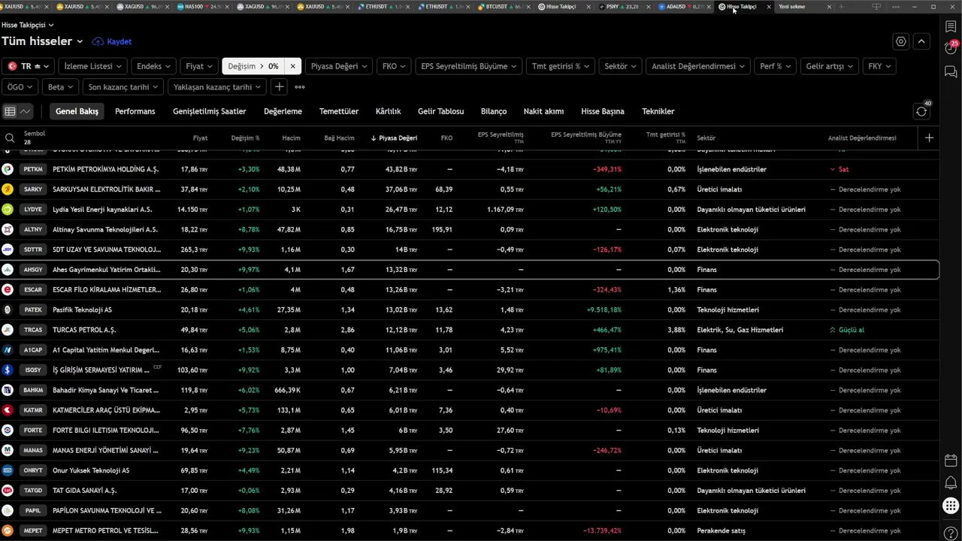Expand the Endeks filter dropdown
This screenshot has height=541, width=962.
click(154, 66)
